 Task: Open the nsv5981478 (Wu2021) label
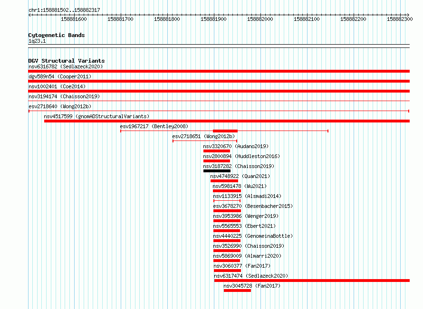click(240, 186)
